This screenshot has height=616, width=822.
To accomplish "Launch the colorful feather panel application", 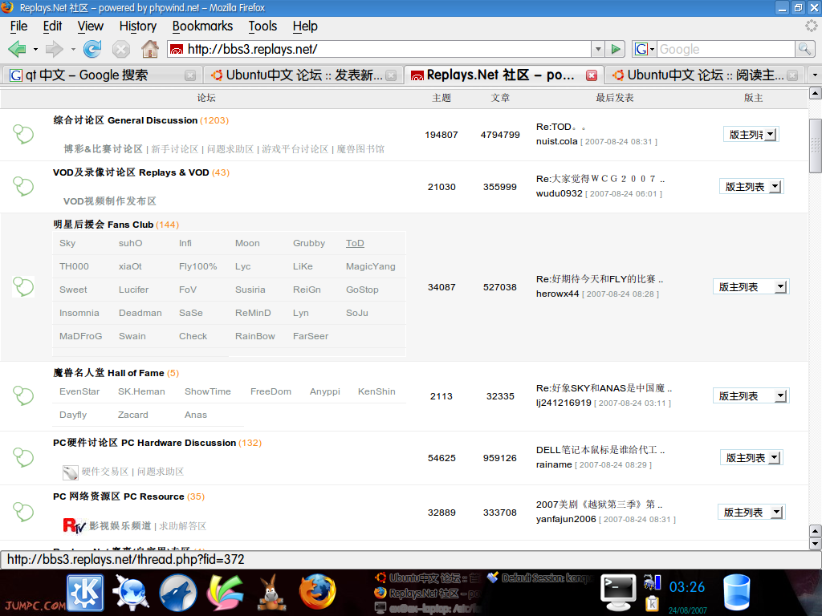I will coord(225,593).
